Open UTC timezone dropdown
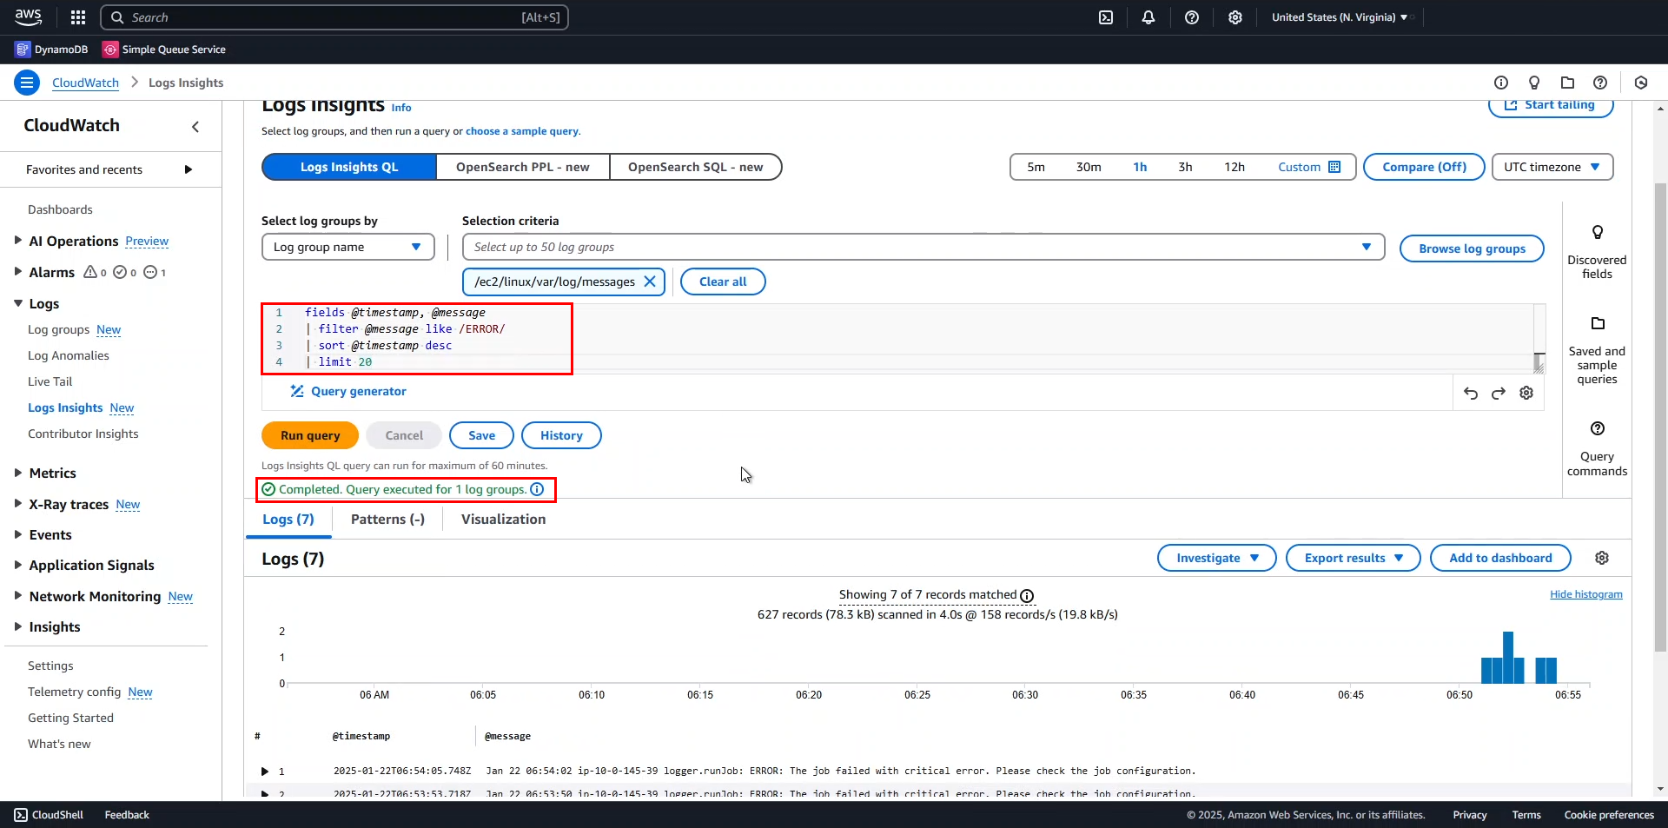The image size is (1668, 828). pyautogui.click(x=1552, y=167)
